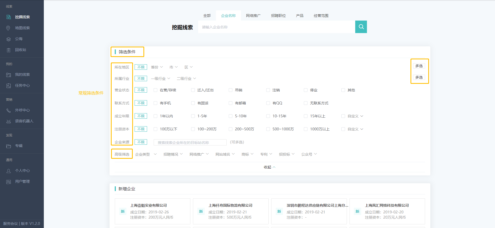Open the 区 dropdown
Screen dimensions: 495x228
pyautogui.click(x=189, y=67)
